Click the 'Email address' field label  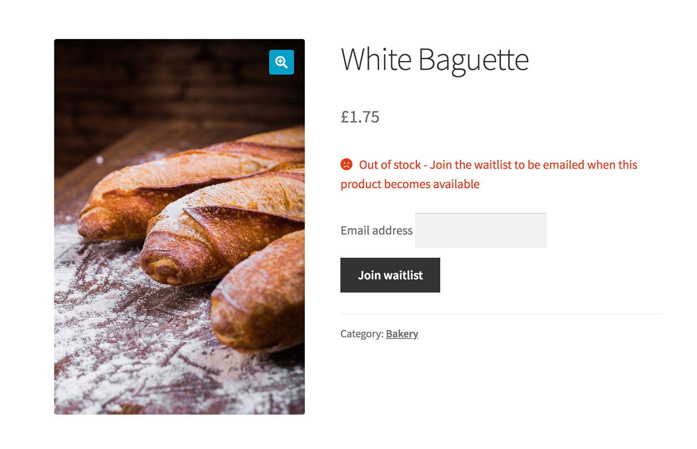click(376, 230)
